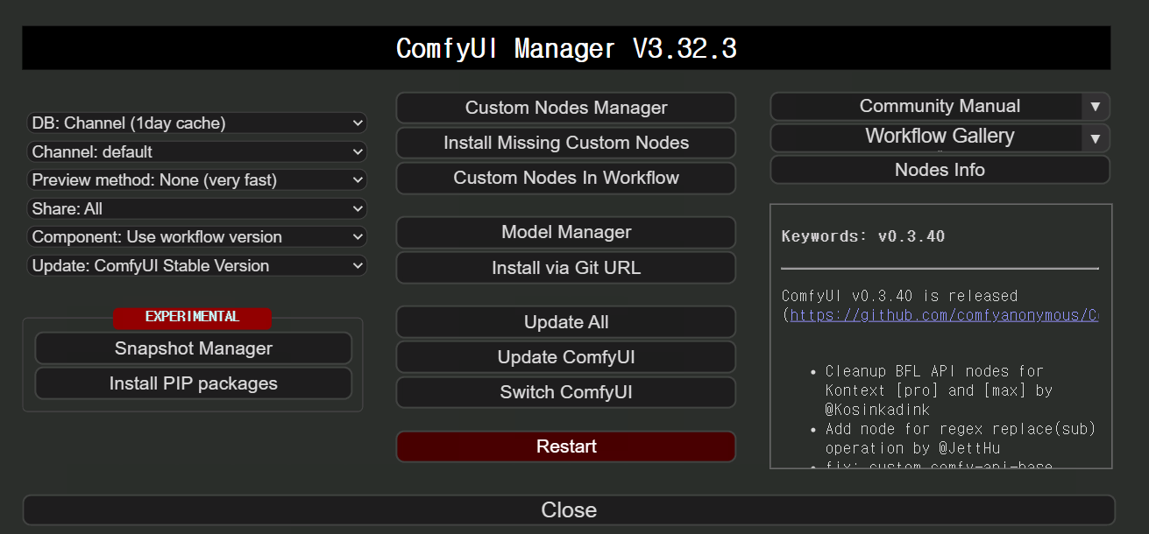
Task: Click Install Missing Custom Nodes
Action: click(x=565, y=143)
